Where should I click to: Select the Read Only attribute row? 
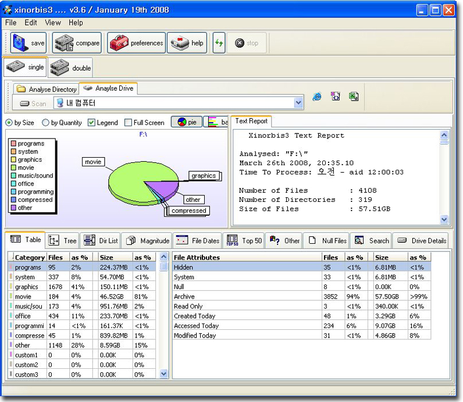[301, 307]
